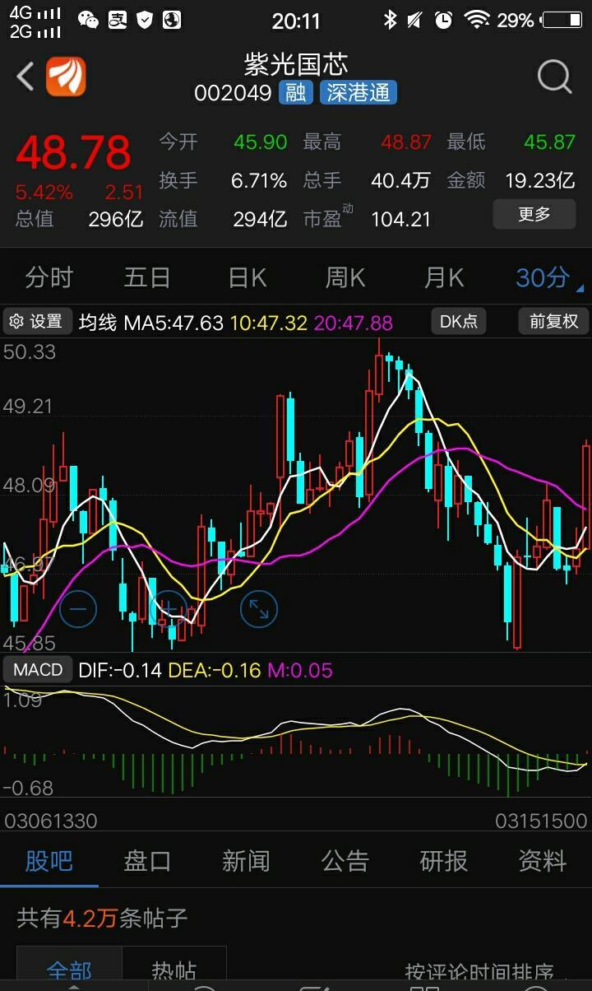This screenshot has height=991, width=592.
Task: Expand chart to fullscreen arrows icon
Action: tap(259, 609)
